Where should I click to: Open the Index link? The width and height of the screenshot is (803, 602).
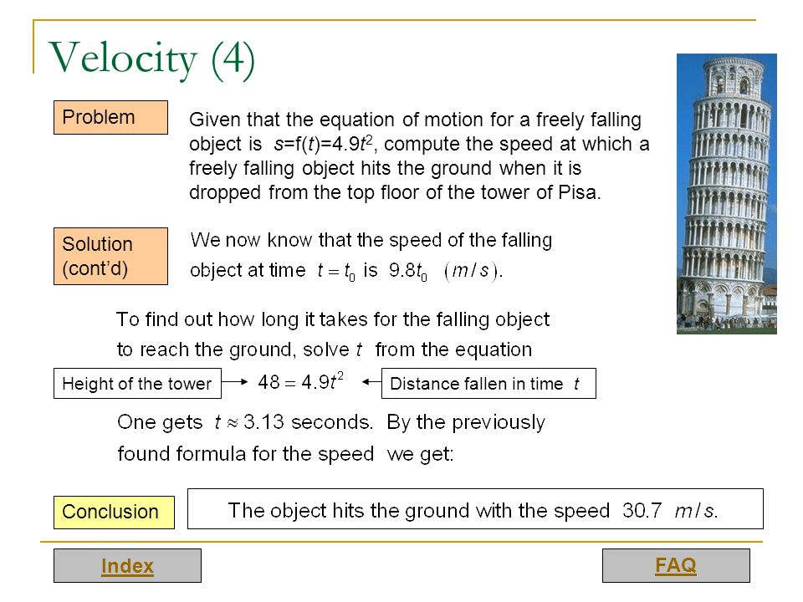[127, 566]
